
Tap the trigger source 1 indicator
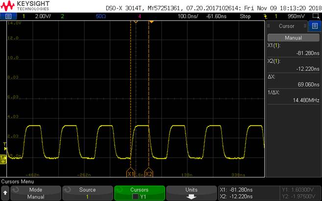tap(276, 16)
